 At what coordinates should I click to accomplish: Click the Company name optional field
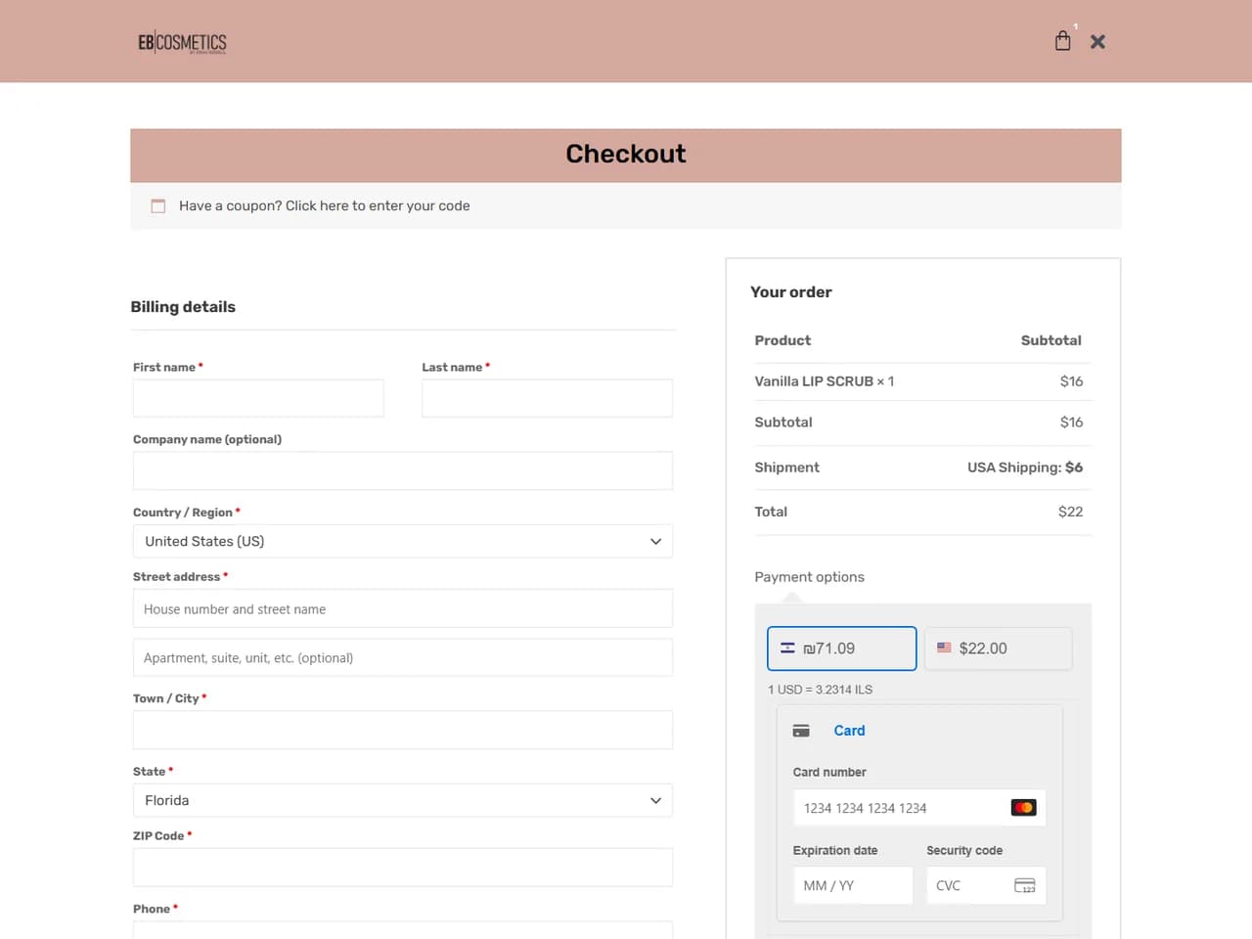tap(403, 470)
